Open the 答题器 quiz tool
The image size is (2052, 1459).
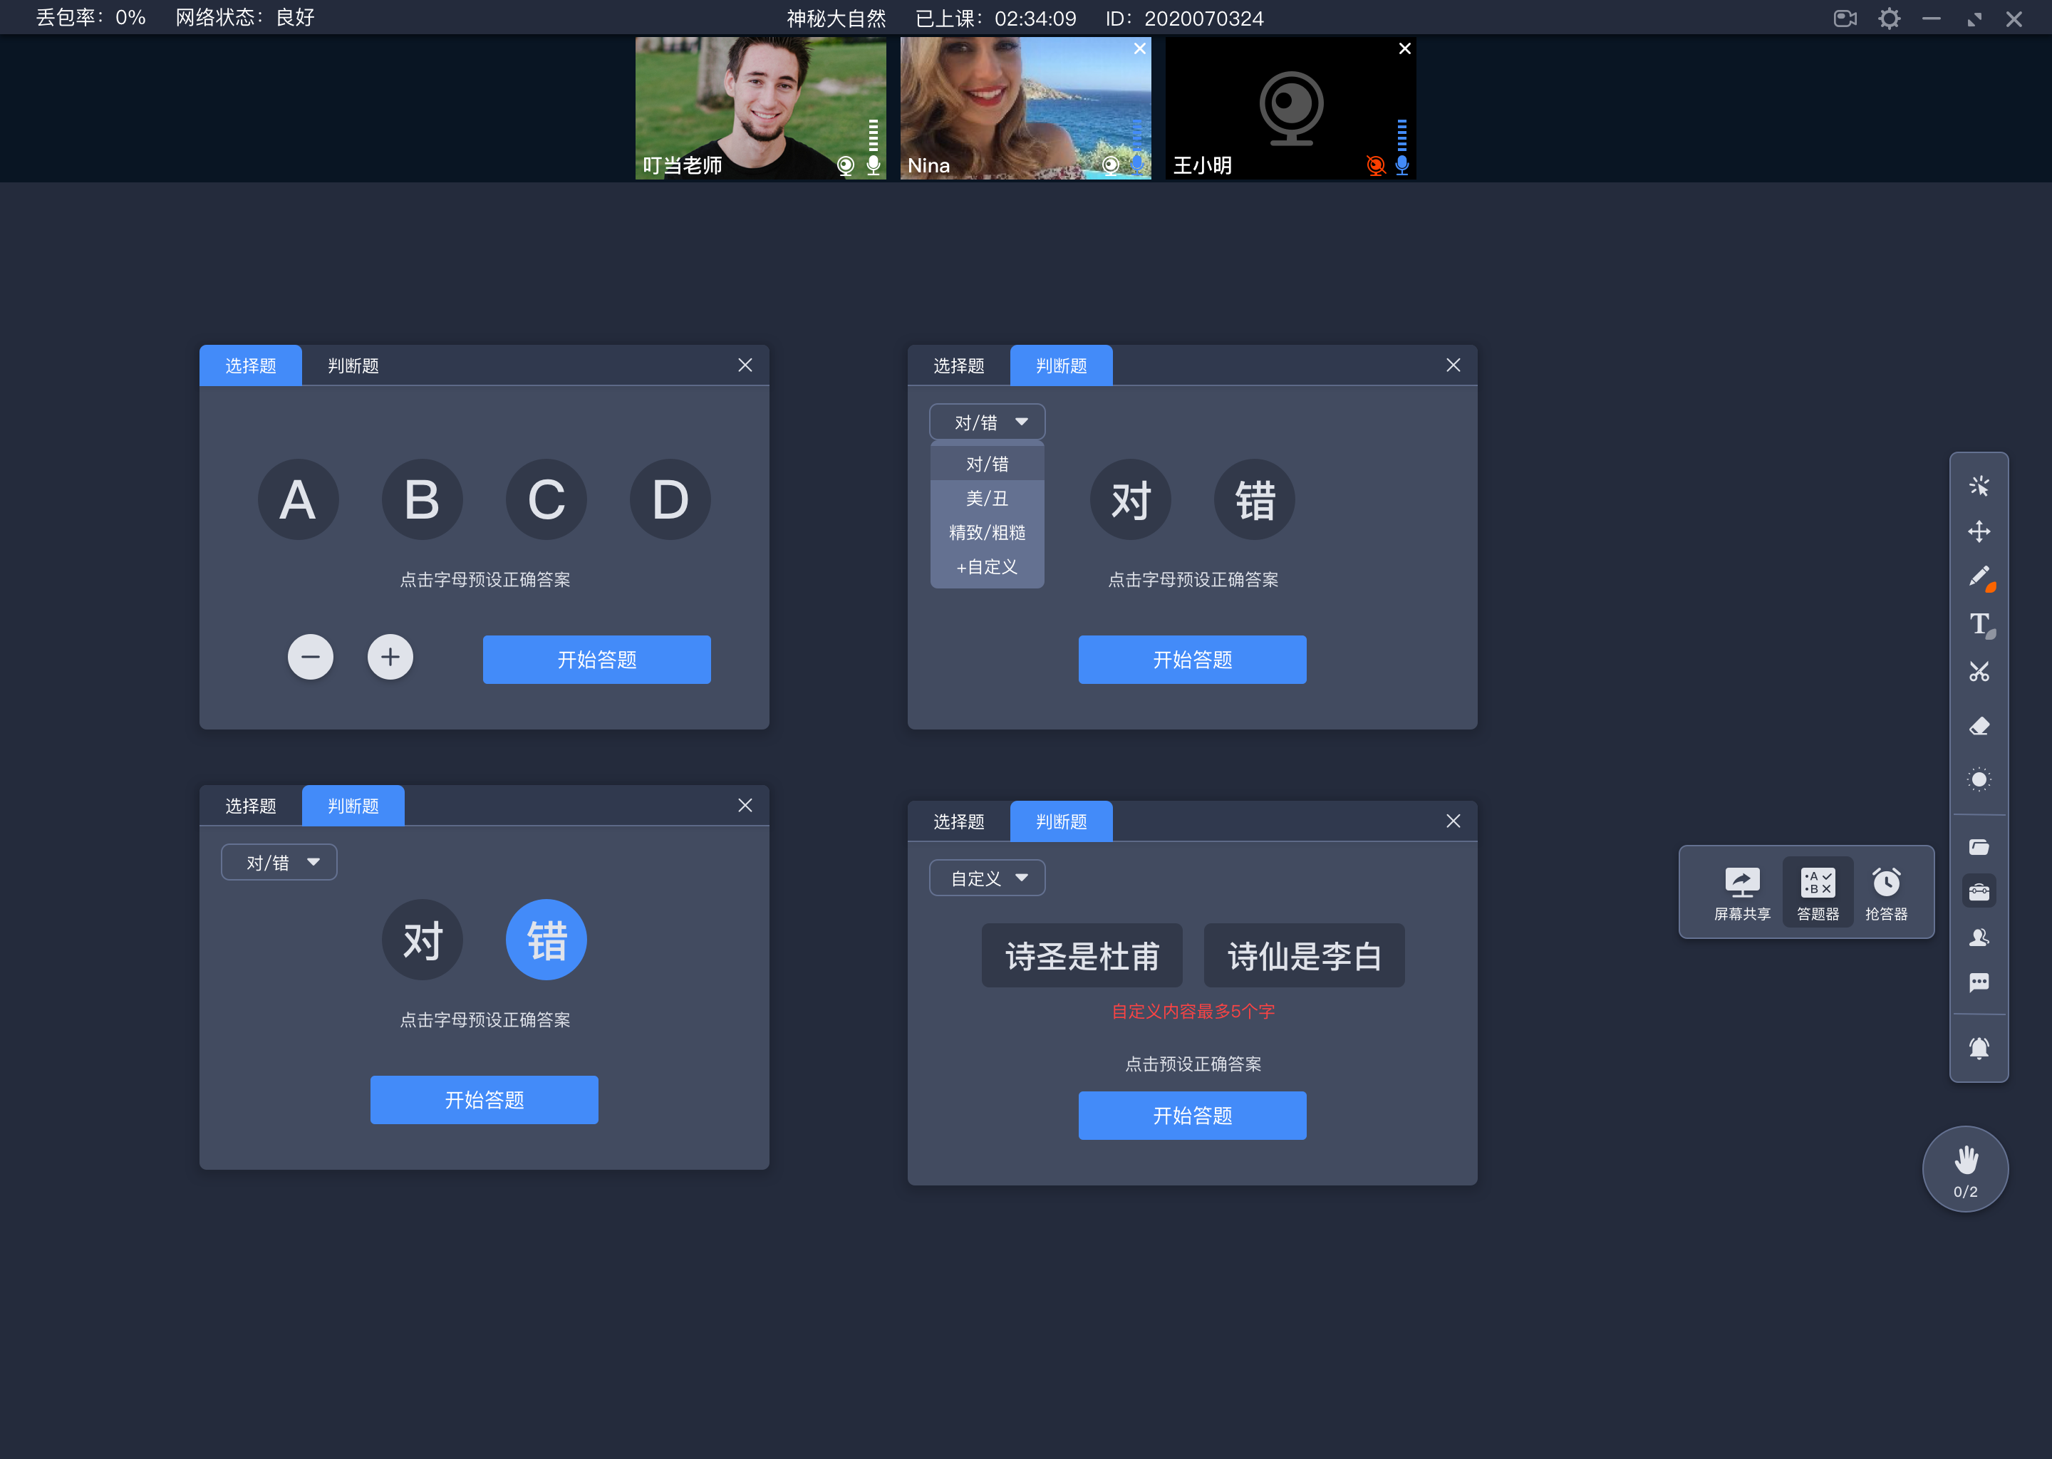[1815, 888]
